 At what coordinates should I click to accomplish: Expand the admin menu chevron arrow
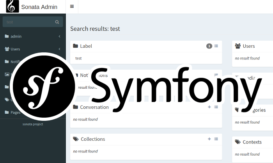pos(59,36)
